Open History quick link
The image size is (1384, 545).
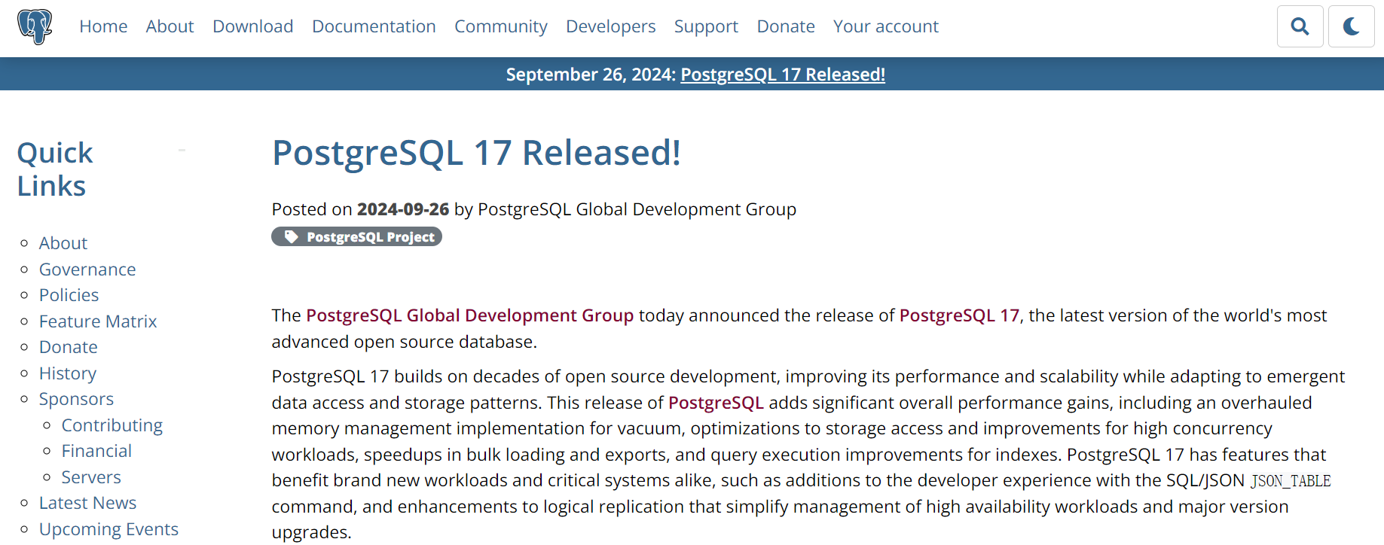tap(68, 373)
